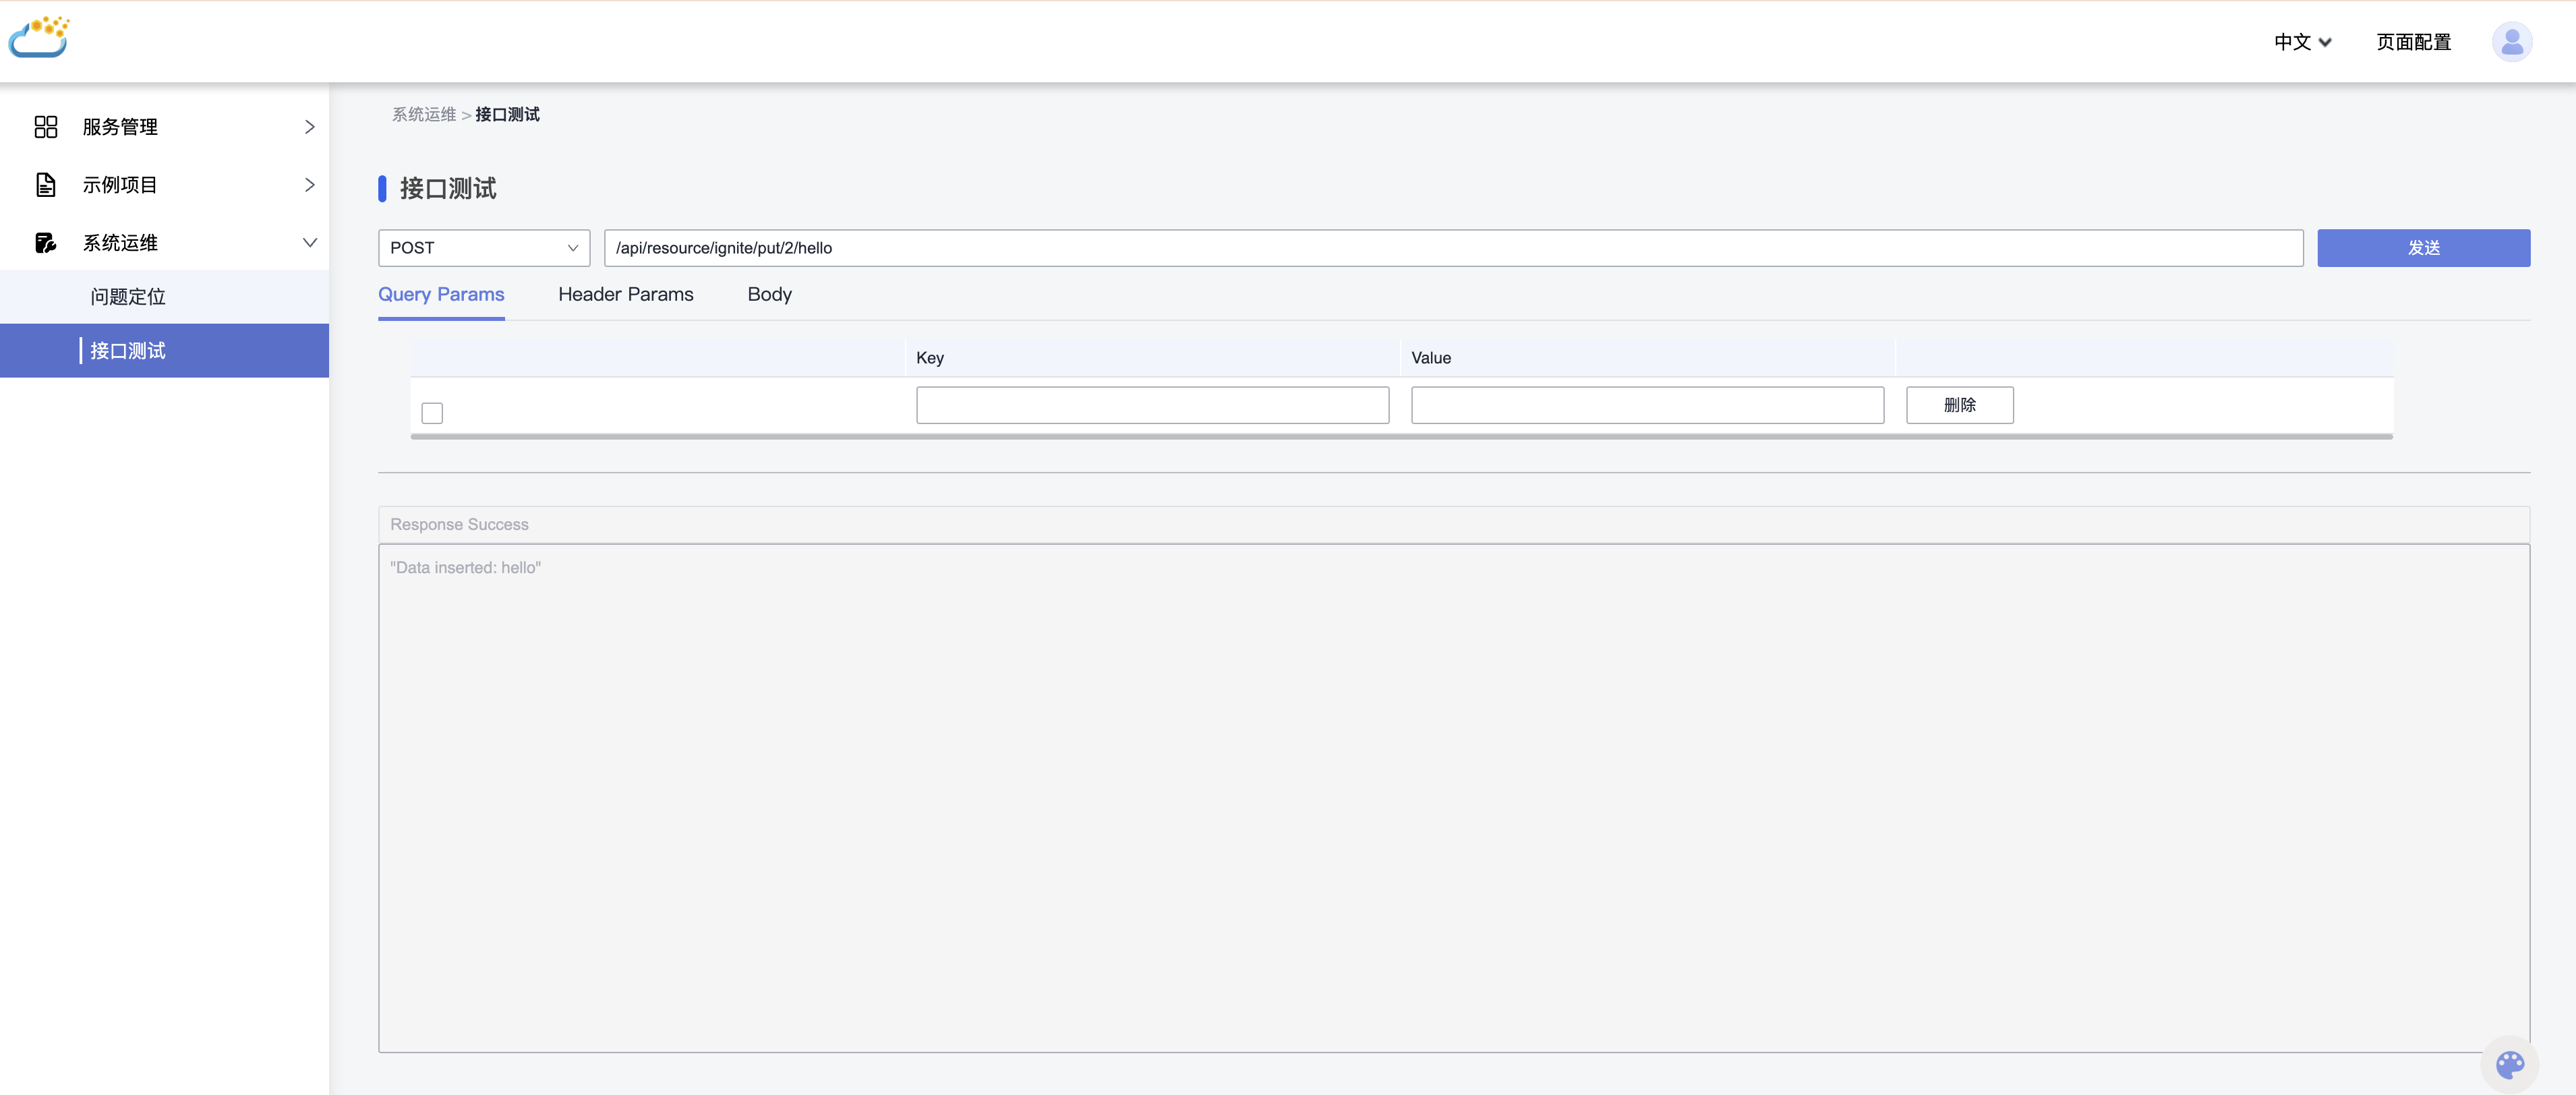The width and height of the screenshot is (2576, 1095).
Task: Click the 发送 send button
Action: (x=2423, y=248)
